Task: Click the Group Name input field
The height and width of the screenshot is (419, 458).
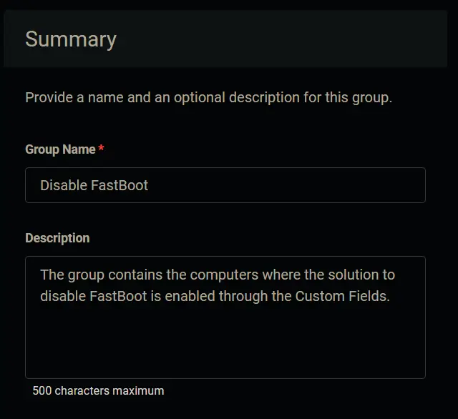Action: click(225, 185)
